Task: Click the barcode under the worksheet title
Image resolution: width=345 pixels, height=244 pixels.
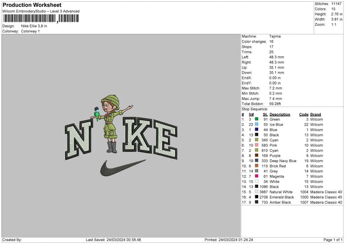Action: pyautogui.click(x=41, y=18)
